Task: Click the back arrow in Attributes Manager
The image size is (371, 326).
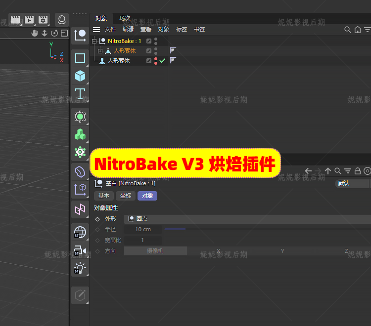Action: [308, 171]
